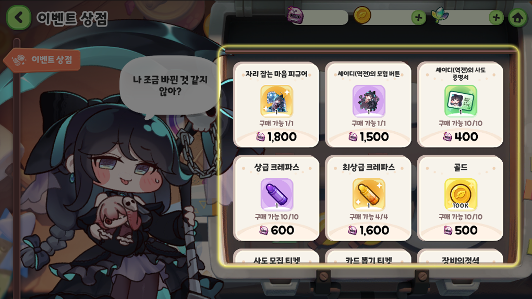Tap the character speech bubble
The width and height of the screenshot is (532, 299).
coord(170,86)
